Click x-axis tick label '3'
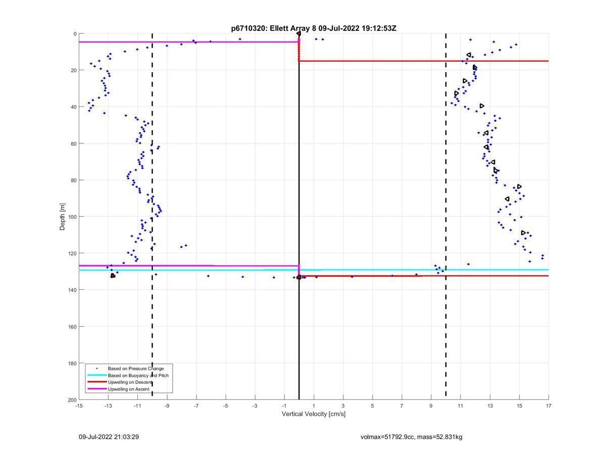 click(343, 406)
